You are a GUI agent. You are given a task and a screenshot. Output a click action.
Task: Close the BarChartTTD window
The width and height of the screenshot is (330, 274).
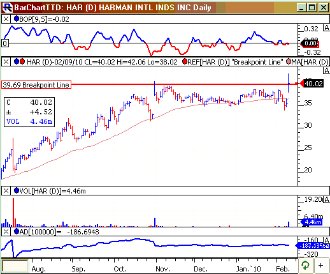point(323,8)
